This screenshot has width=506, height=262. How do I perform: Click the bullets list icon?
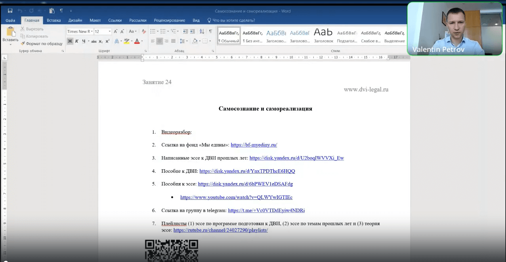tap(153, 31)
